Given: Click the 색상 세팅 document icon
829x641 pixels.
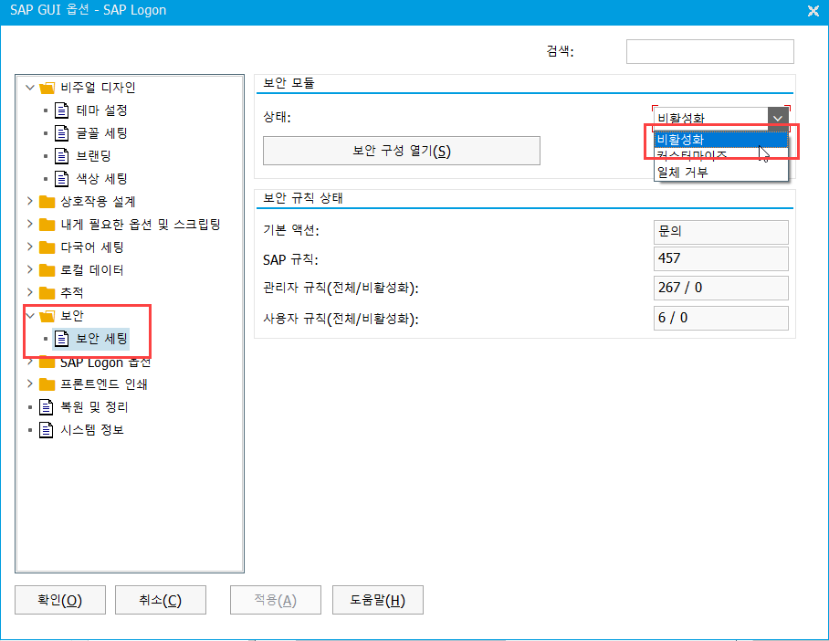Looking at the screenshot, I should (62, 179).
